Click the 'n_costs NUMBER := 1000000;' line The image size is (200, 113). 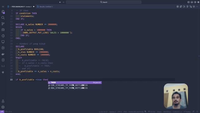[x=34, y=55]
